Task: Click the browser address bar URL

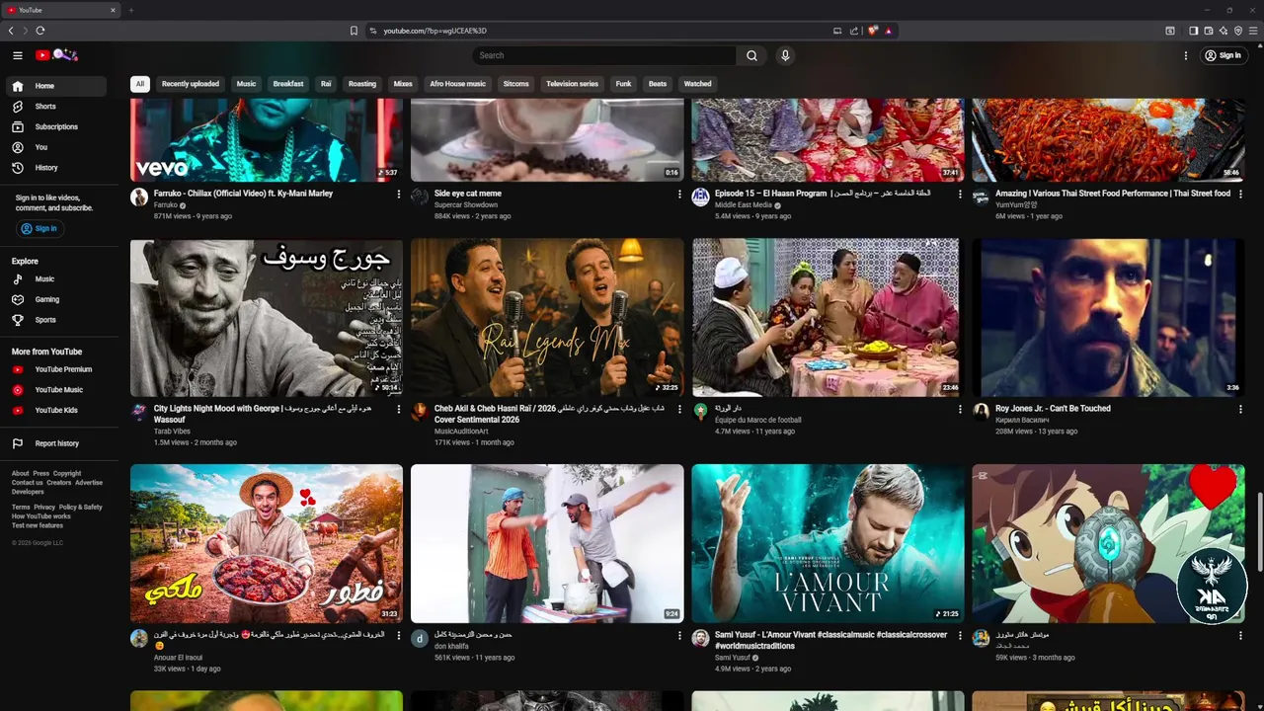Action: [x=434, y=31]
